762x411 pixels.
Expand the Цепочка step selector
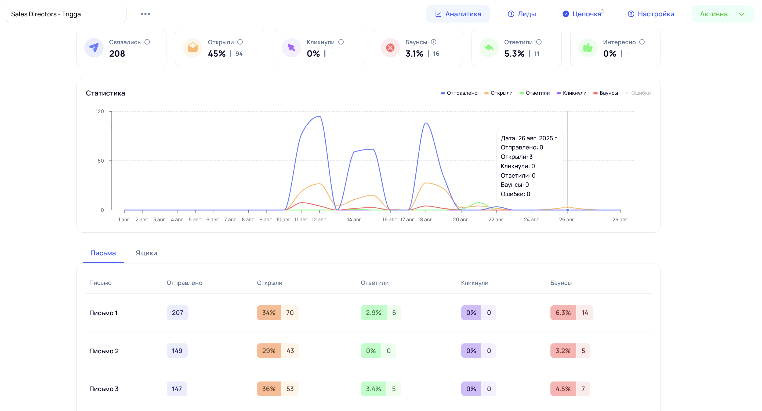(x=602, y=12)
